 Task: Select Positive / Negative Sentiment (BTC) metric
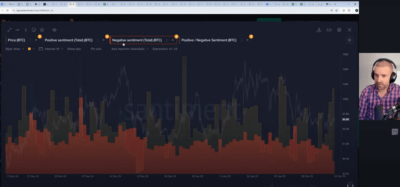point(209,40)
